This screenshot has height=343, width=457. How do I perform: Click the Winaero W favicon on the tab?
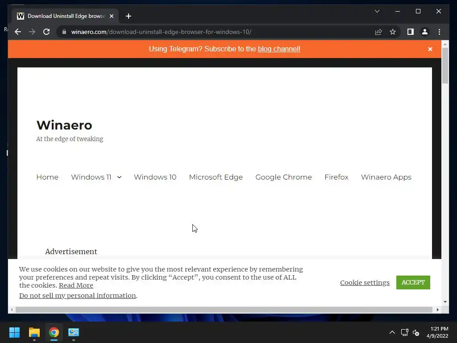pos(21,16)
